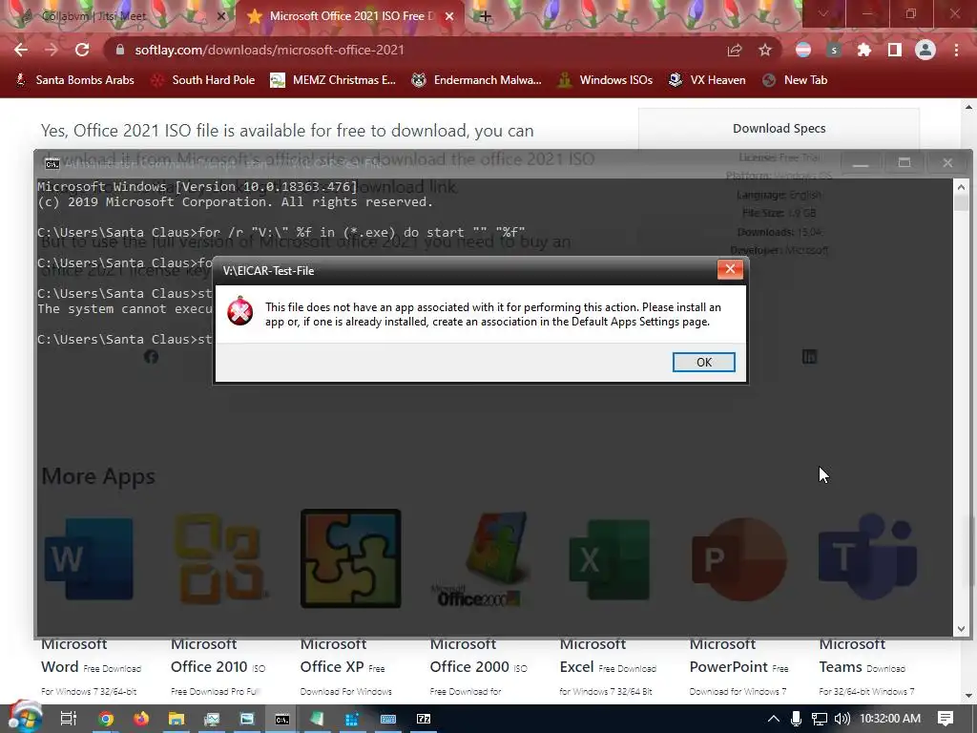Open the Chrome extensions puzzle icon
Image resolution: width=977 pixels, height=733 pixels.
(864, 50)
